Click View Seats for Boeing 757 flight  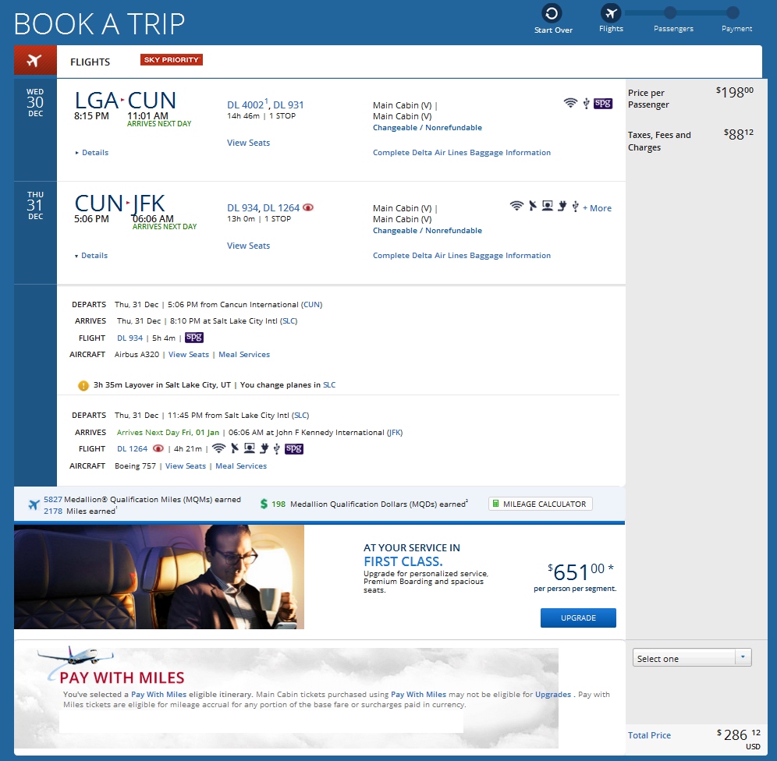(x=186, y=466)
